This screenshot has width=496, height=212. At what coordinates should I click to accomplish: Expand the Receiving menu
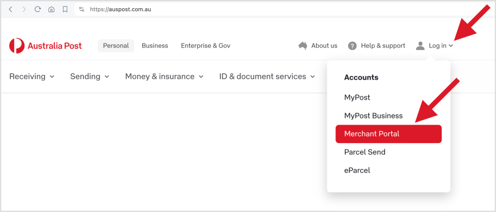point(32,77)
